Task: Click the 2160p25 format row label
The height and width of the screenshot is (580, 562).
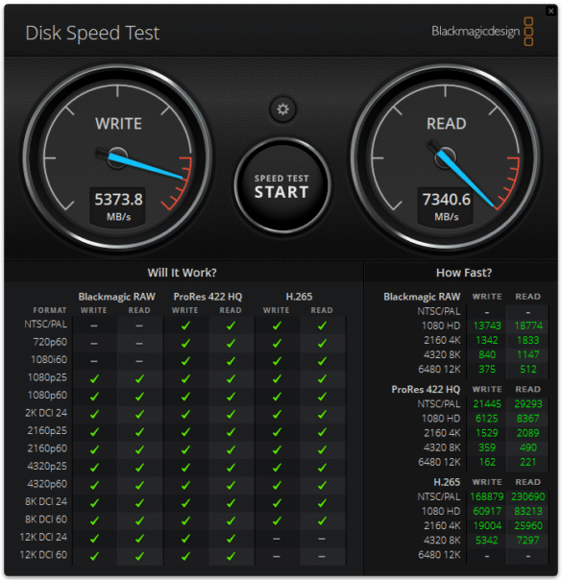Action: [47, 430]
